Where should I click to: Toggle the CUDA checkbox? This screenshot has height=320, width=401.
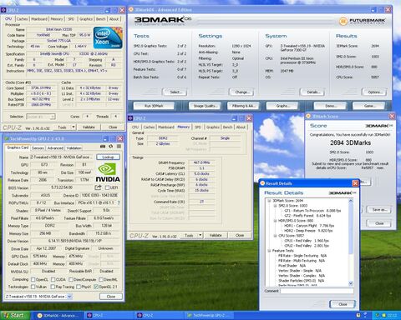click(x=53, y=279)
